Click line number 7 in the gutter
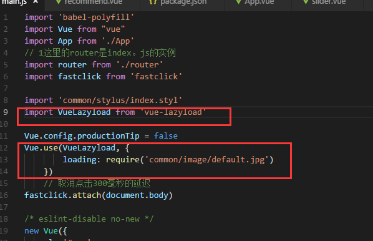Image resolution: width=373 pixels, height=241 pixels. (x=6, y=89)
